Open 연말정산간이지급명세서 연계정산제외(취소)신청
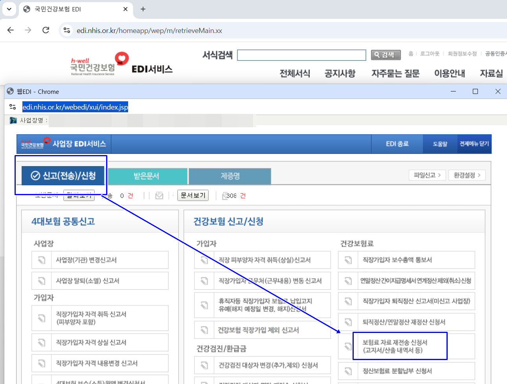This screenshot has width=507, height=384. [407, 281]
